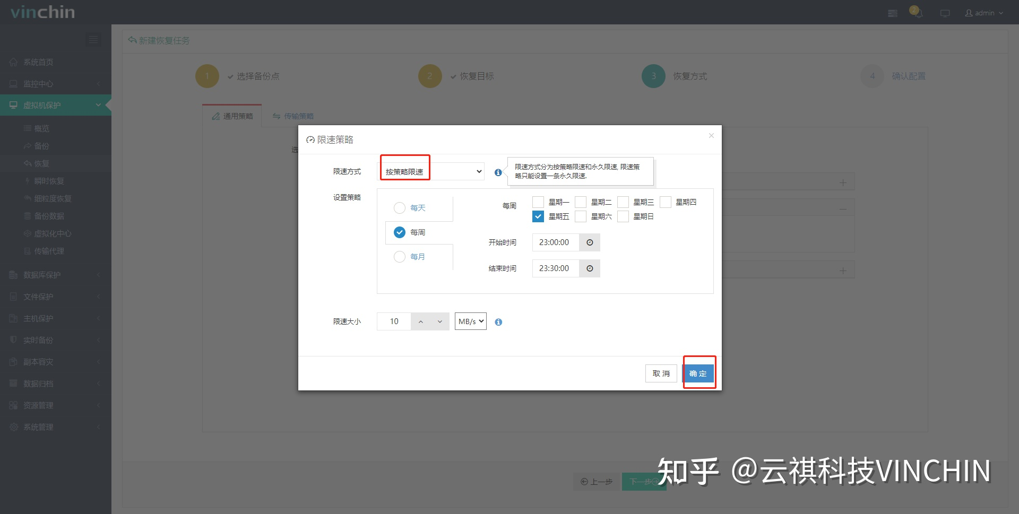Click the 取消 cancel button
Viewport: 1019px width, 514px height.
(661, 373)
